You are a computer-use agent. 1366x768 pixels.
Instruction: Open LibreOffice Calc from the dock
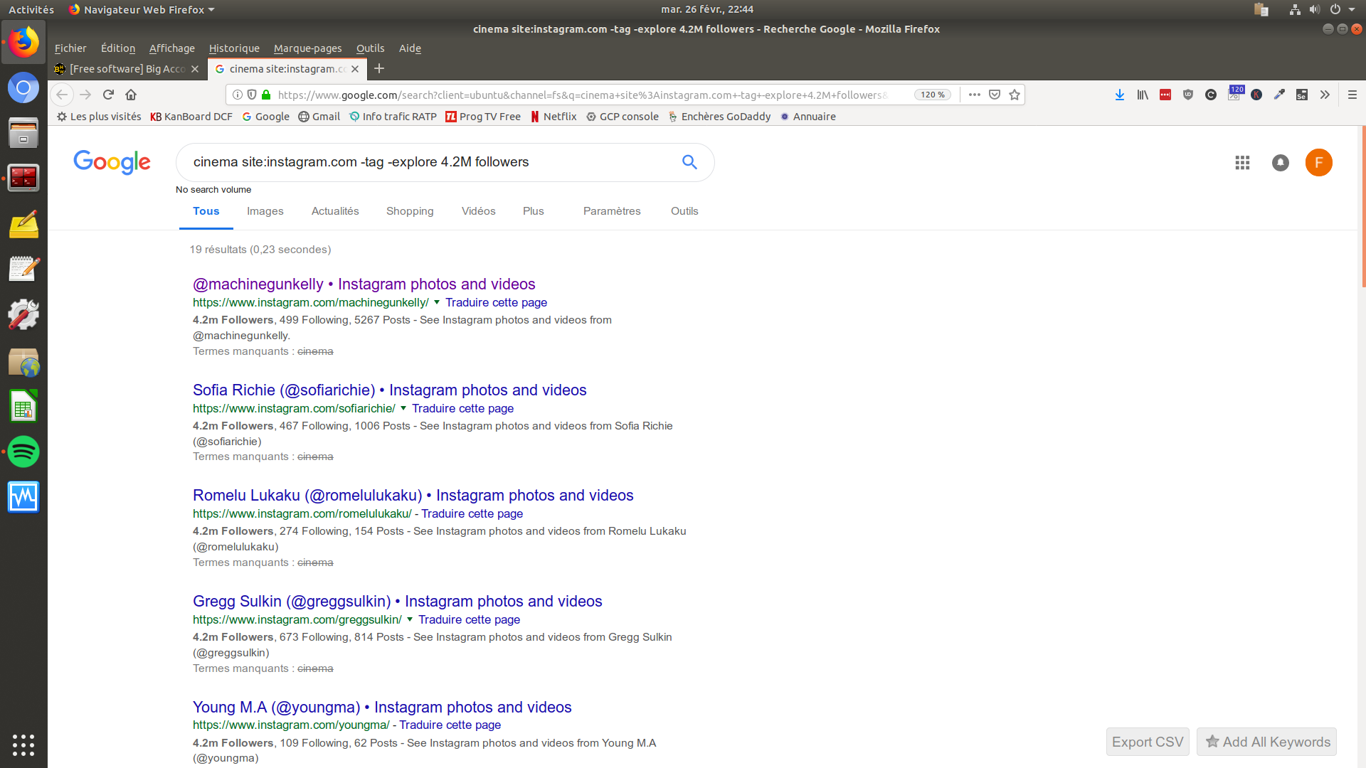click(x=23, y=407)
